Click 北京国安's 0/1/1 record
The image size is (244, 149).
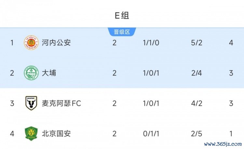pyautogui.click(x=151, y=133)
